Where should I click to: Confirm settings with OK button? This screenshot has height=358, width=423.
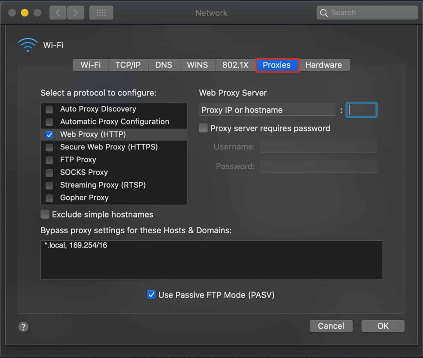click(x=383, y=326)
